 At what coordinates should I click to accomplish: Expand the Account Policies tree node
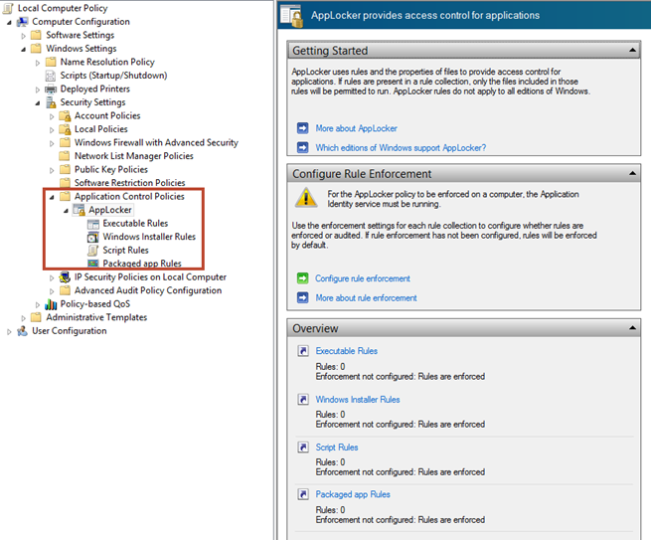[52, 116]
